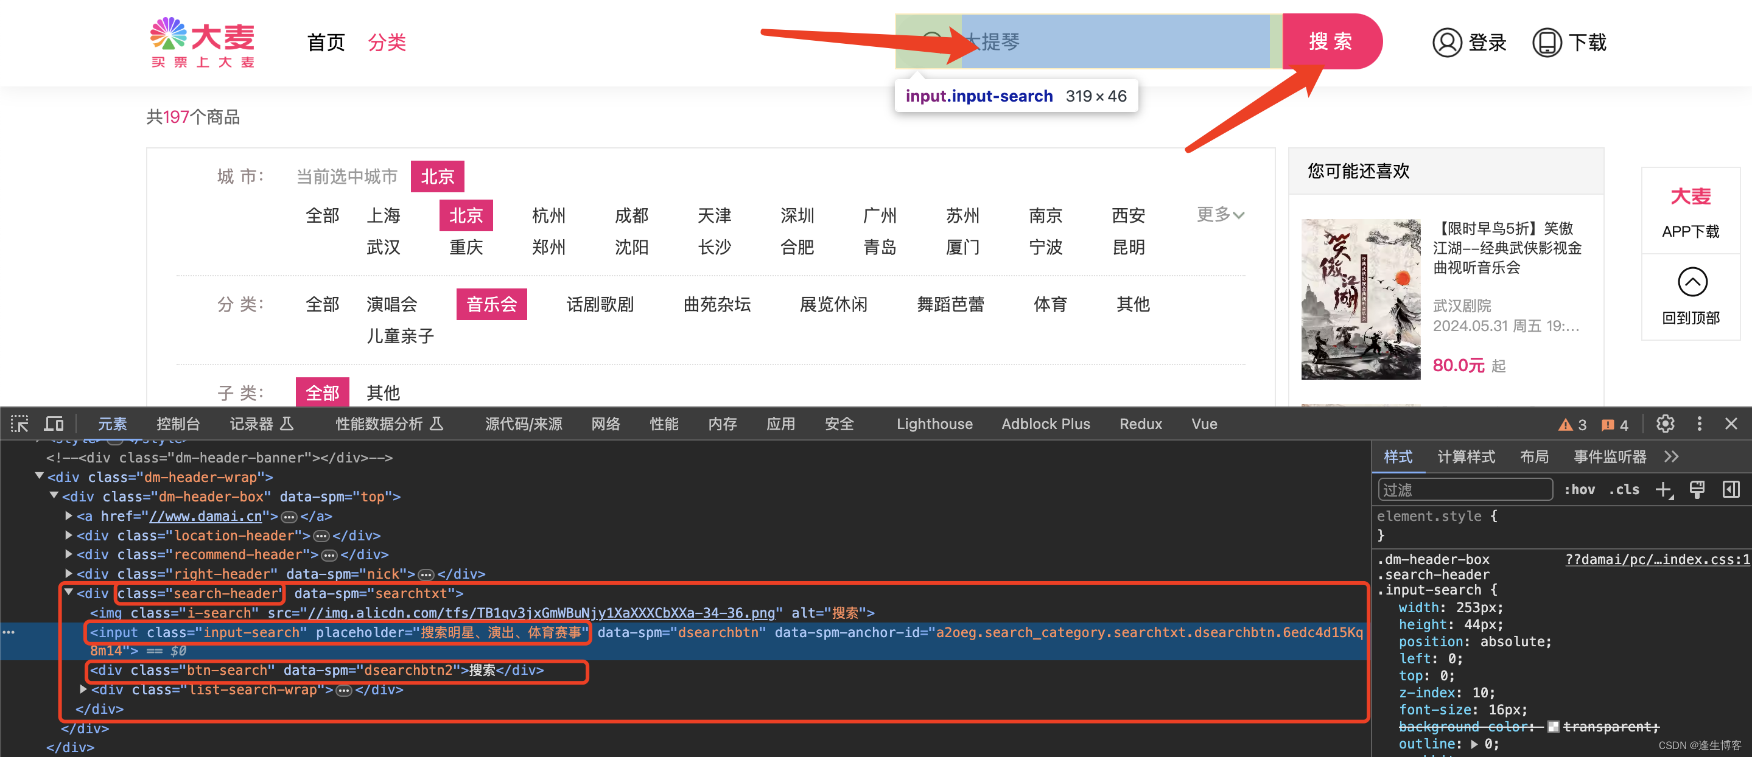
Task: Click the pink 搜索 button
Action: 1330,41
